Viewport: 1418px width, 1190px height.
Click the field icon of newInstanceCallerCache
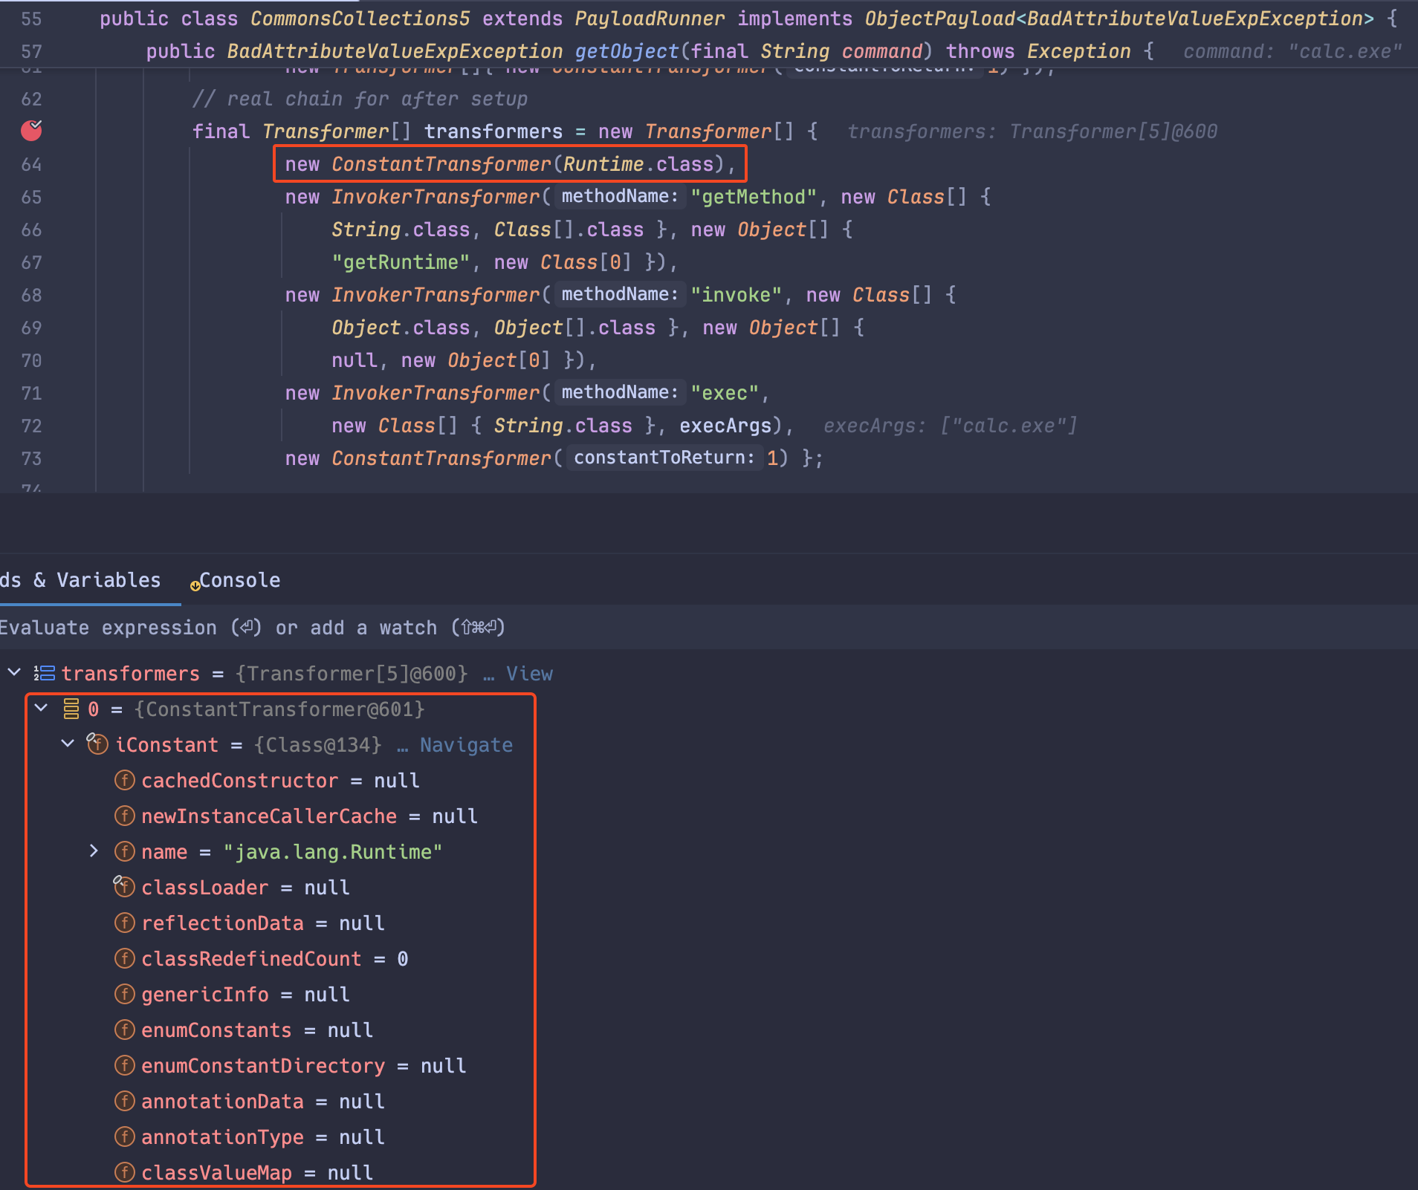[x=124, y=816]
